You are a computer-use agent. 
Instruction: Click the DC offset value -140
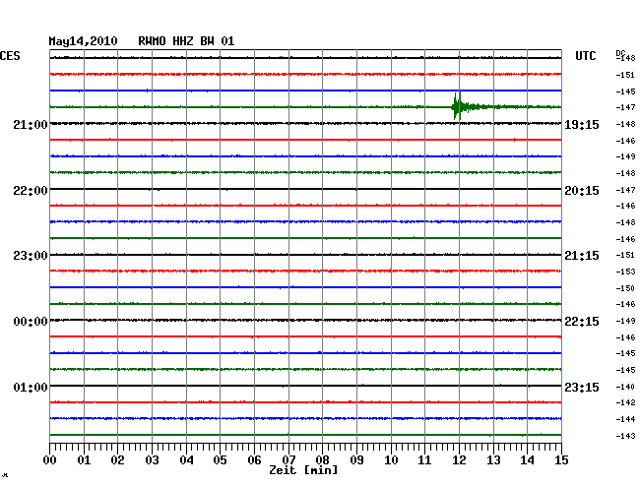click(625, 387)
